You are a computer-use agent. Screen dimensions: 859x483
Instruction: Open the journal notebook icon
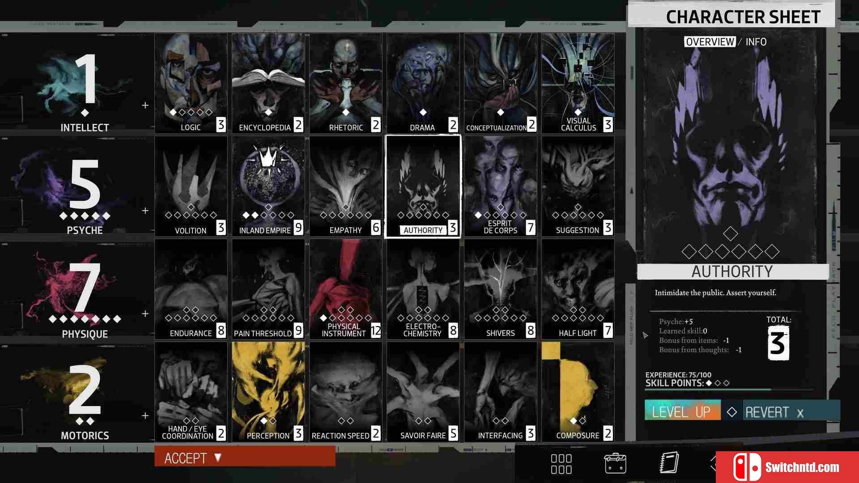click(x=669, y=463)
